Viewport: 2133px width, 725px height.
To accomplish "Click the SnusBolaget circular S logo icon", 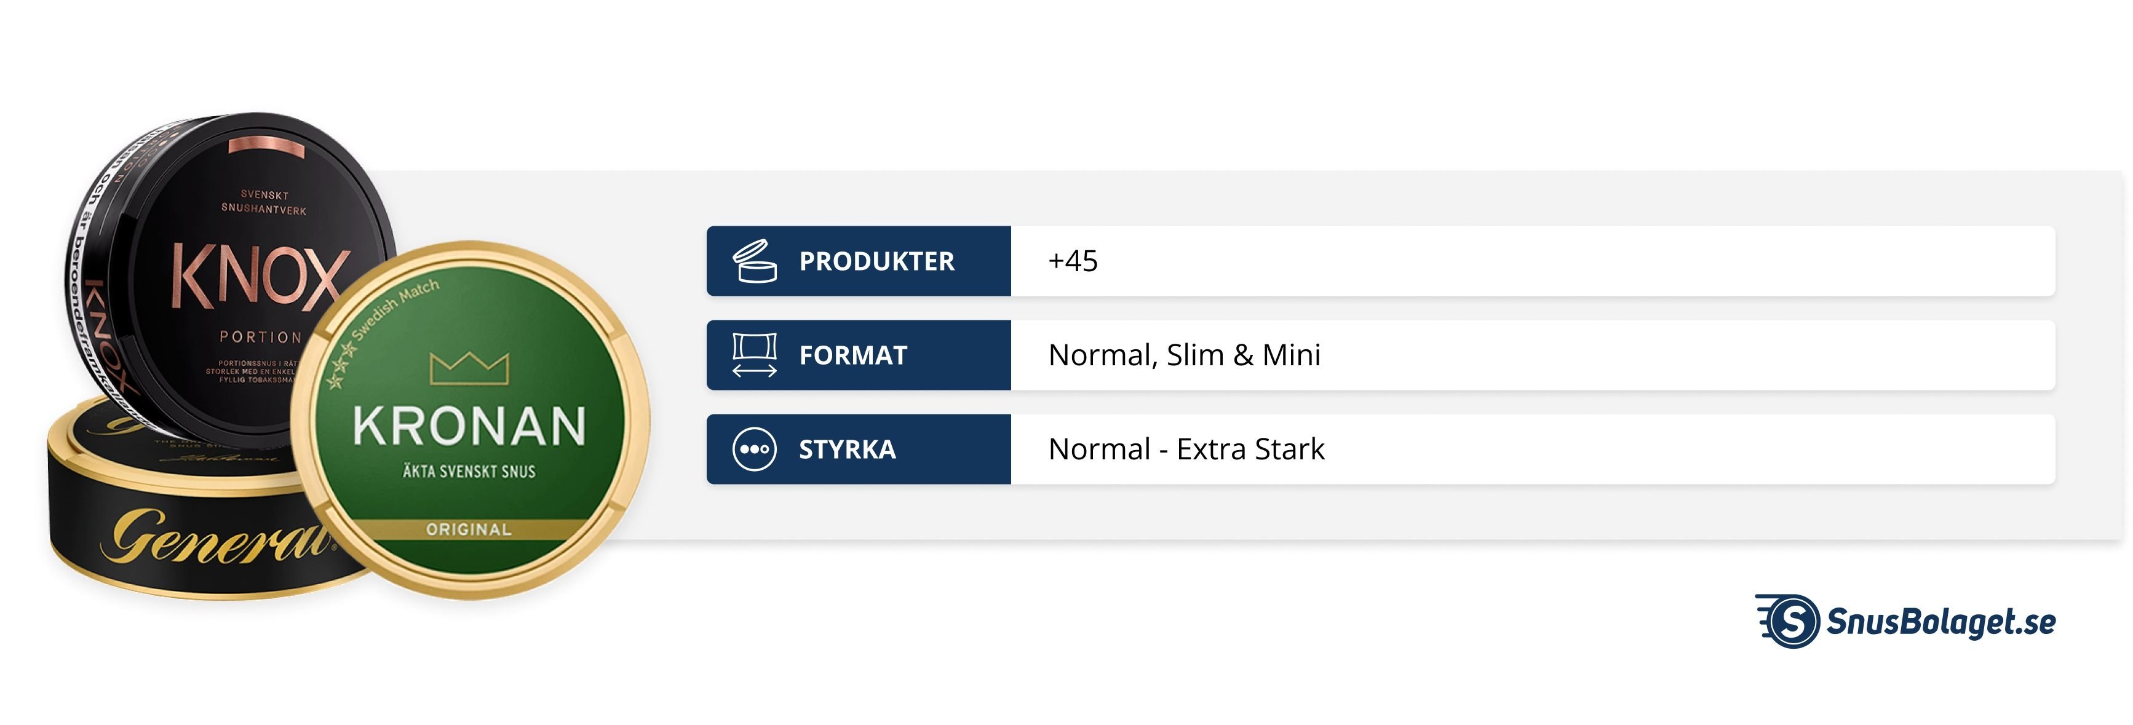I will pos(1790,620).
